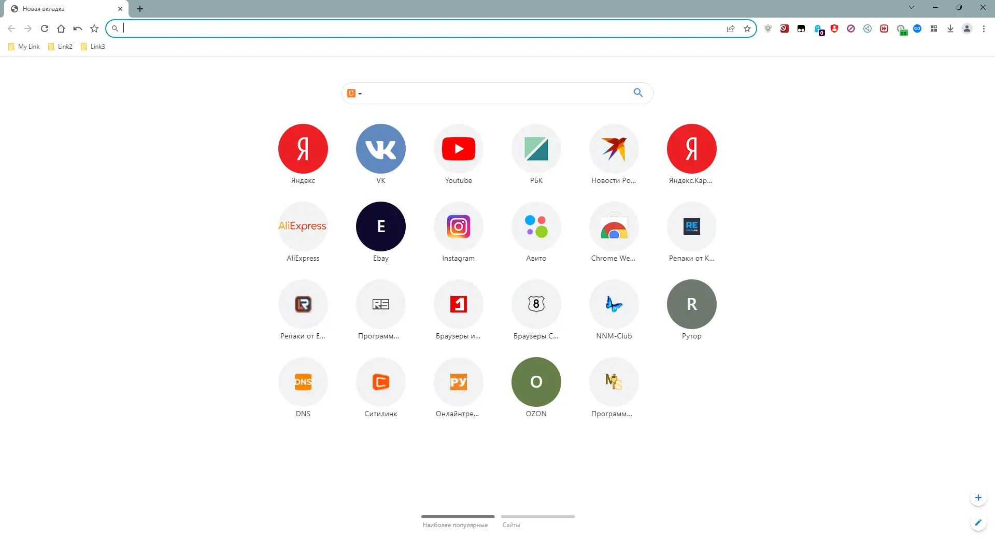This screenshot has height=539, width=995.
Task: Open the tab search chevron near window controls
Action: click(x=911, y=7)
